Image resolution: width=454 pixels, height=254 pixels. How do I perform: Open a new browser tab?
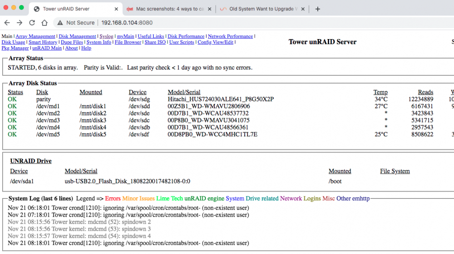pyautogui.click(x=318, y=9)
